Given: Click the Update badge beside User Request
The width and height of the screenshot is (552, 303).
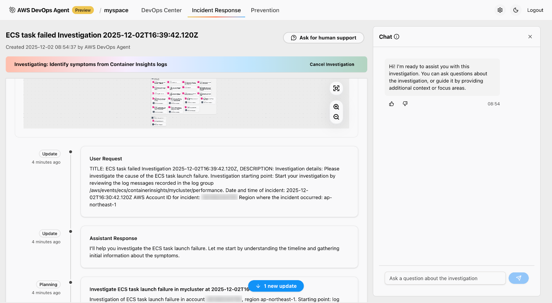Looking at the screenshot, I should click(50, 154).
